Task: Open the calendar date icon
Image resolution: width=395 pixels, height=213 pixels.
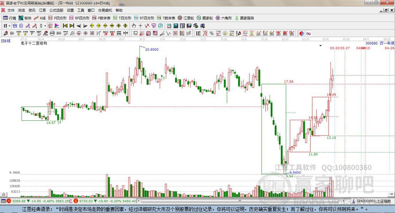Action: 169,26
